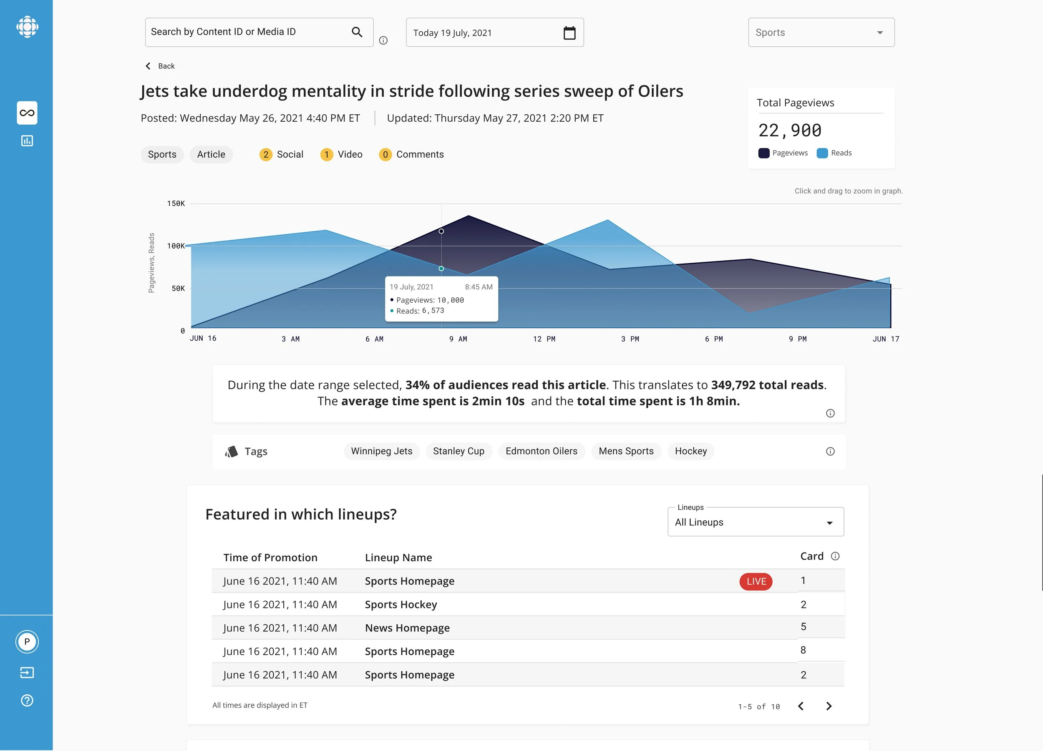Viewport: 1043px width, 751px height.
Task: Open the All Lineups dropdown
Action: (756, 522)
